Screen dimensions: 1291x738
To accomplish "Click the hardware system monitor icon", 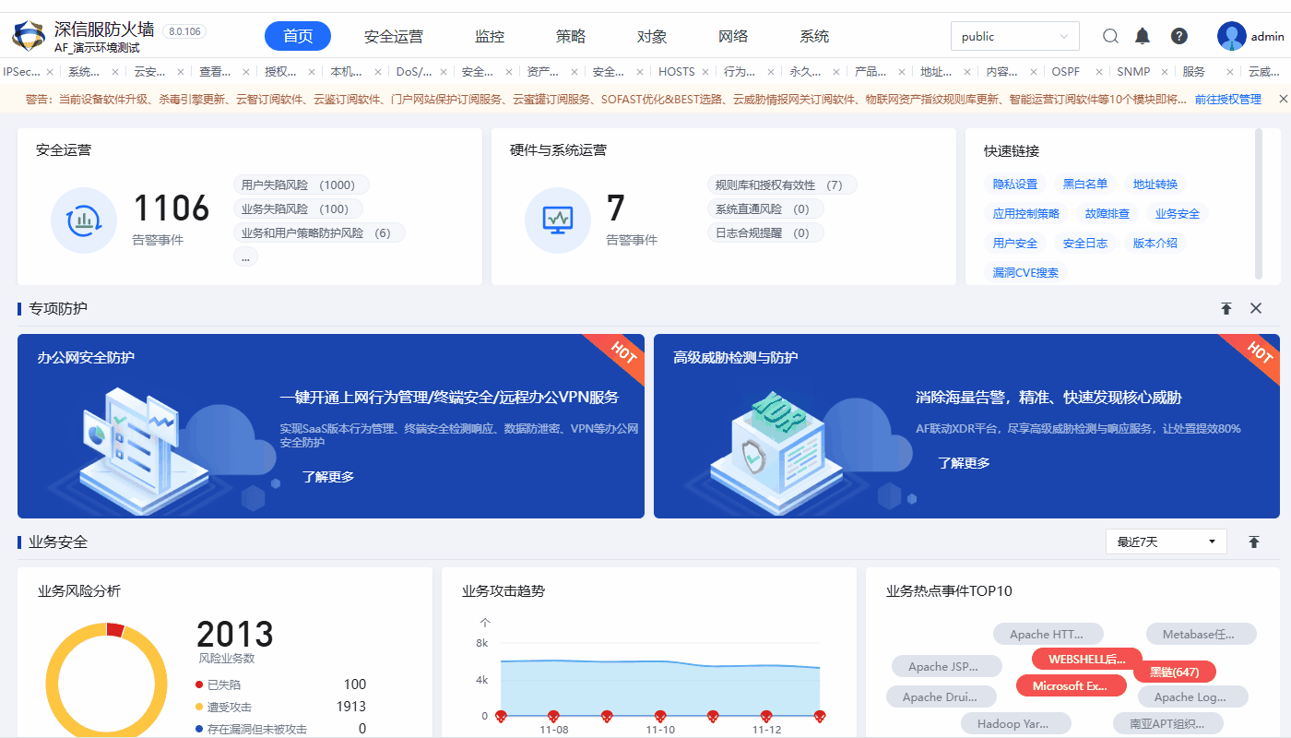I will coord(557,220).
